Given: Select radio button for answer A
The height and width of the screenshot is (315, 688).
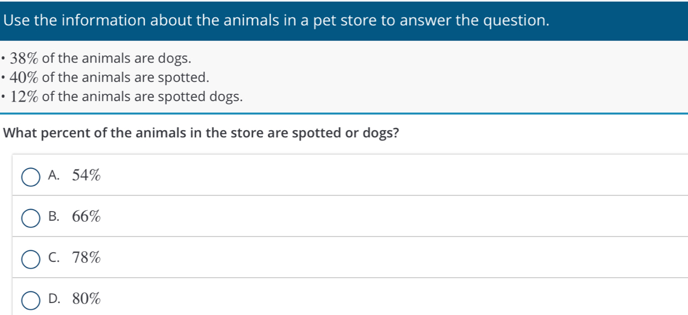Looking at the screenshot, I should (x=30, y=177).
